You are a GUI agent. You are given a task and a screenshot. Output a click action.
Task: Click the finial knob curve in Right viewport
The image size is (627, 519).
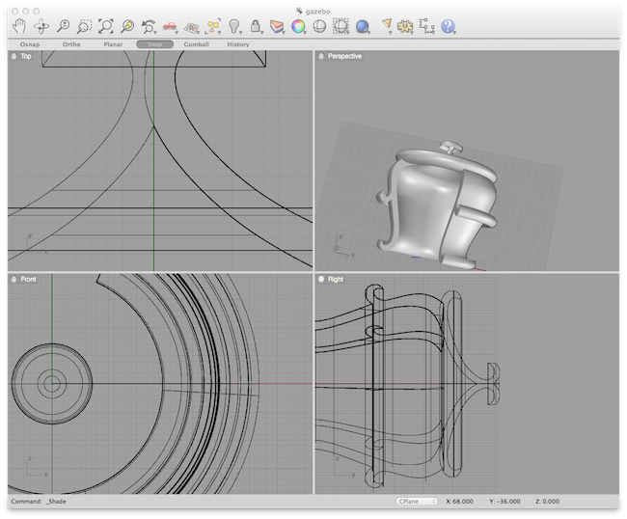pyautogui.click(x=493, y=384)
